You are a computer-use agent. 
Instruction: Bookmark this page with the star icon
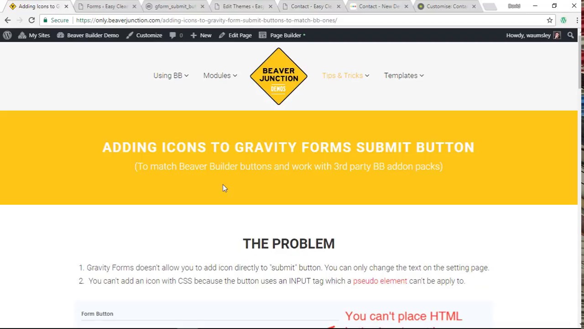tap(550, 20)
